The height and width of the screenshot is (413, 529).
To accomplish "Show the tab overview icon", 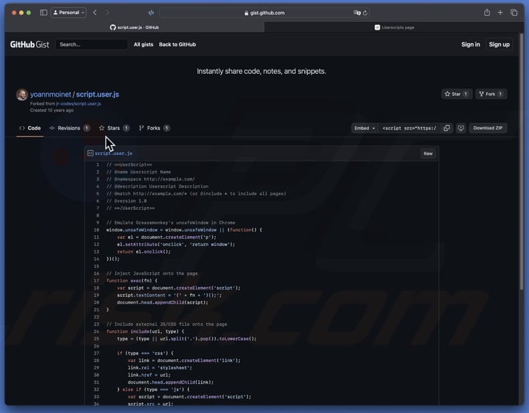I will click(x=514, y=13).
